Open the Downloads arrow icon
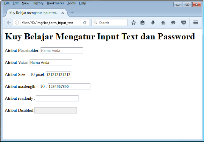 click(153, 23)
